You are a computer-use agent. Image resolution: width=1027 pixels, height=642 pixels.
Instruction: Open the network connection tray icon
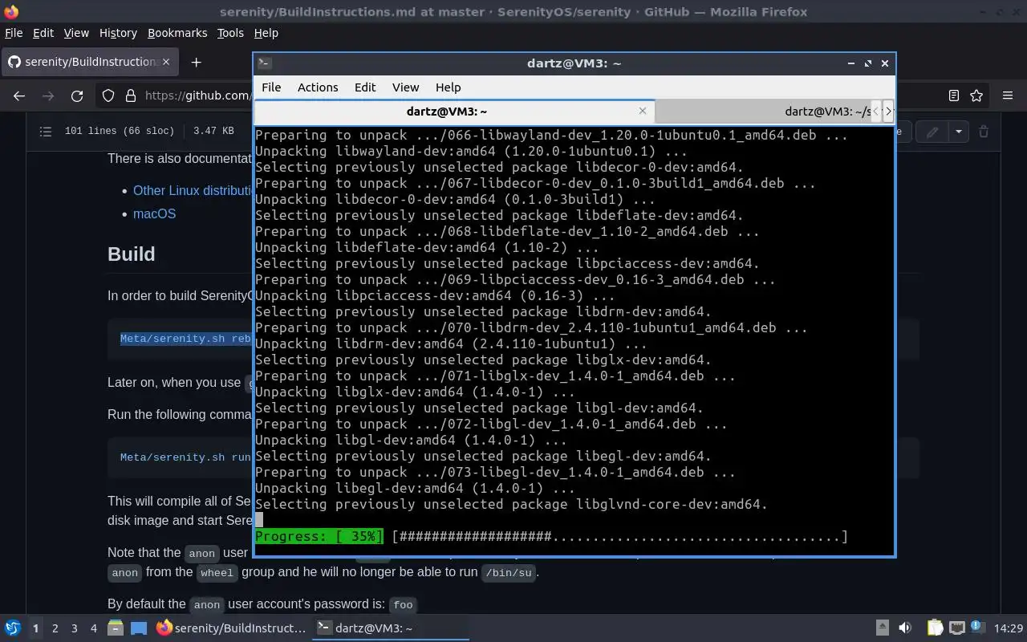[956, 628]
